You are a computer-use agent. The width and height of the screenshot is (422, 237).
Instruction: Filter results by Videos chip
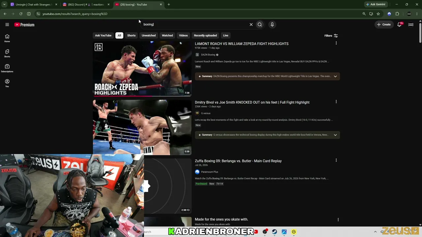tap(183, 36)
